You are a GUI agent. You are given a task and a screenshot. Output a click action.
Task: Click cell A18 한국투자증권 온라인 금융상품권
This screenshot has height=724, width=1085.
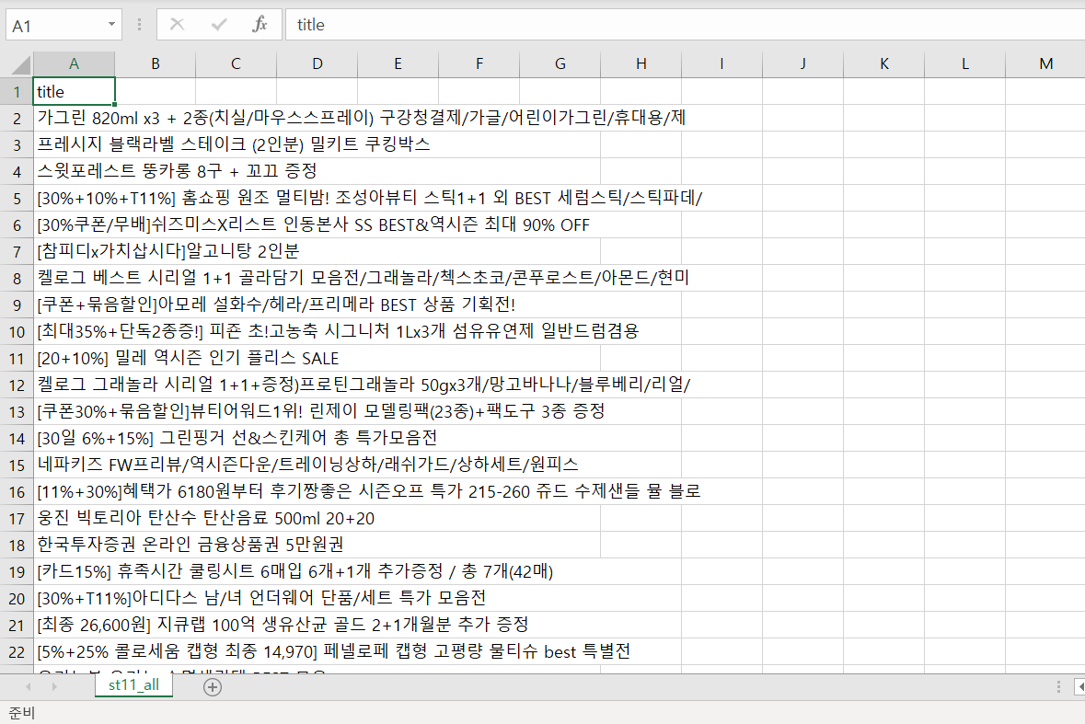click(x=74, y=545)
